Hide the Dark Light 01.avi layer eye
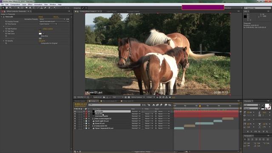The image size is (272, 153). coord(75,121)
